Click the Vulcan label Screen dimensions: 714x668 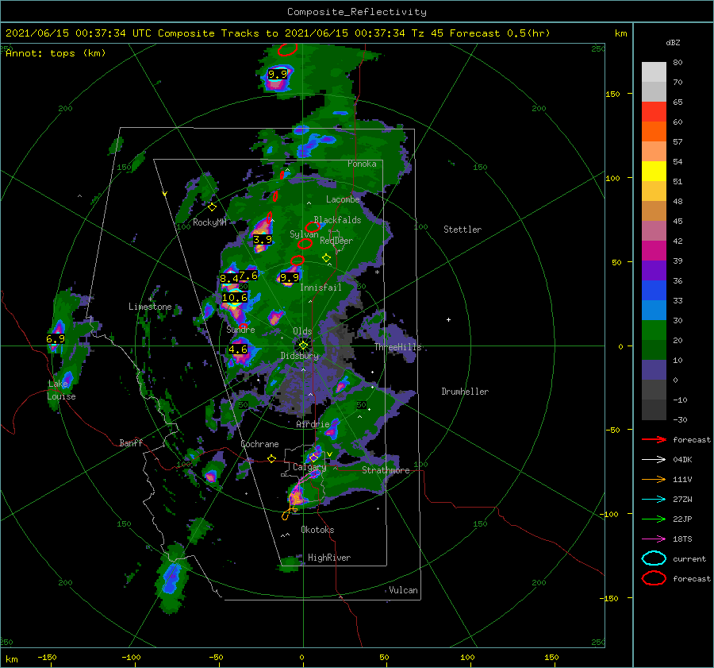404,590
